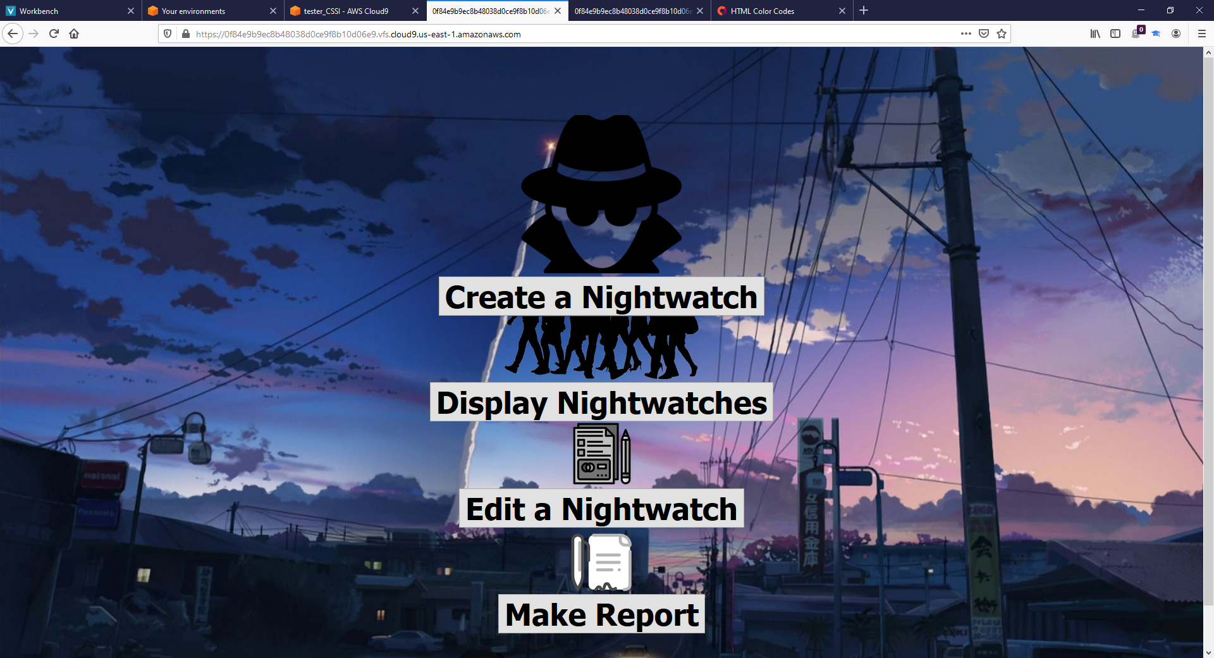
Task: Bookmark this page with the star
Action: pos(1002,34)
